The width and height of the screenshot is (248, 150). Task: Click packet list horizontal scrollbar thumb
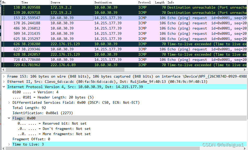65,70
